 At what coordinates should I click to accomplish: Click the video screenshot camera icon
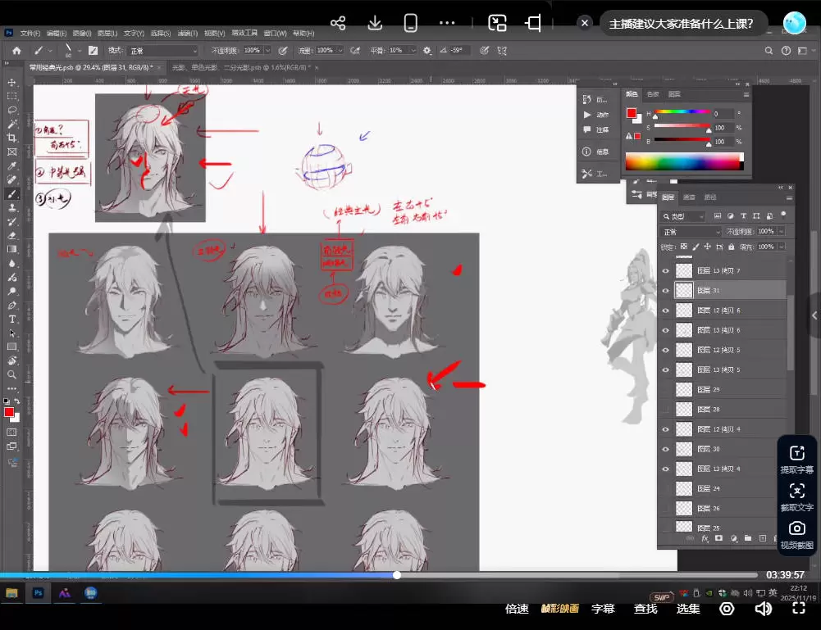click(x=797, y=528)
